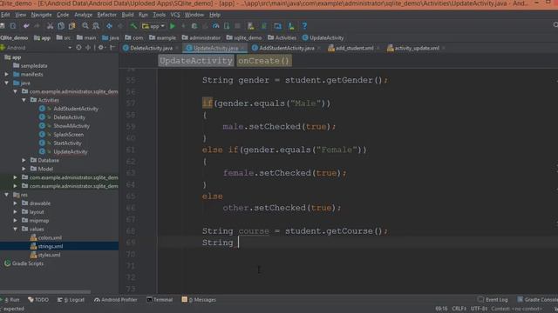Click the Paste clipboard icon

tap(71, 26)
